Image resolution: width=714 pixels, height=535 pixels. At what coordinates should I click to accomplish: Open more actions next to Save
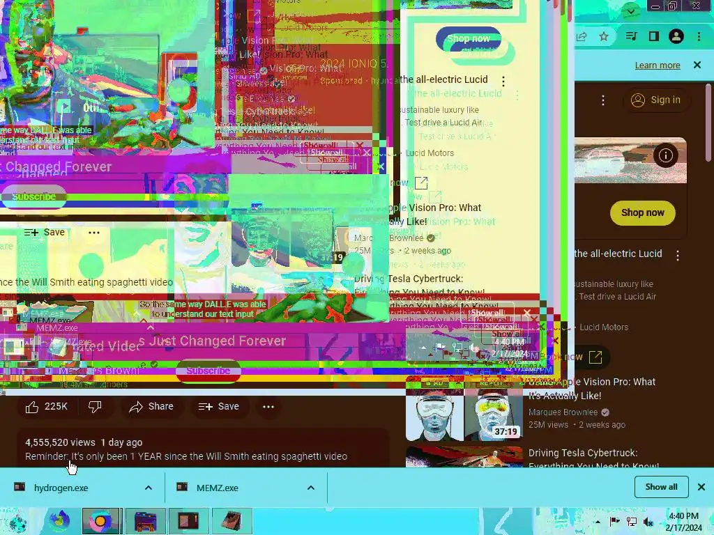click(268, 406)
